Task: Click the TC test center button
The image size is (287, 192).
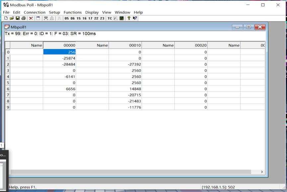Action: click(x=109, y=18)
